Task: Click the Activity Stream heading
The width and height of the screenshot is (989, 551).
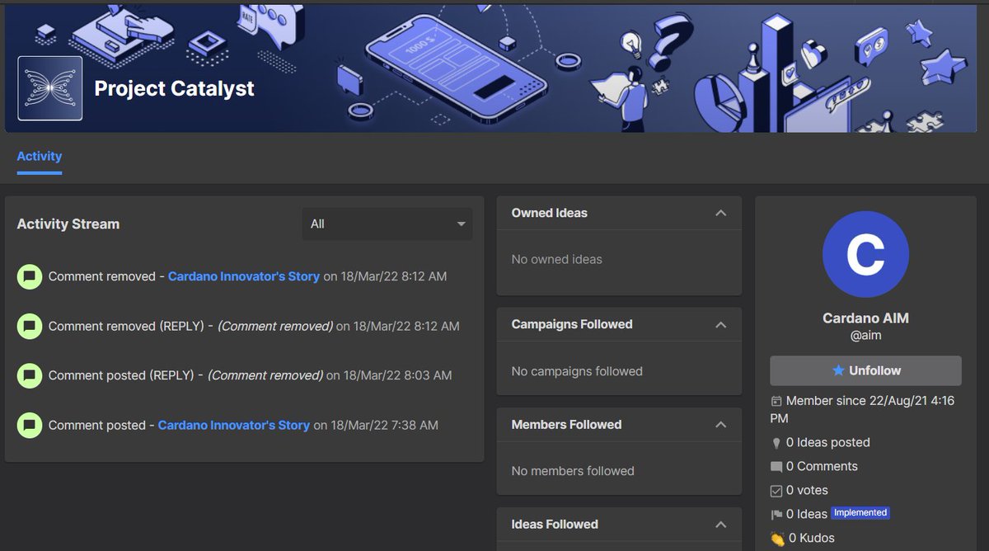Action: pyautogui.click(x=68, y=224)
